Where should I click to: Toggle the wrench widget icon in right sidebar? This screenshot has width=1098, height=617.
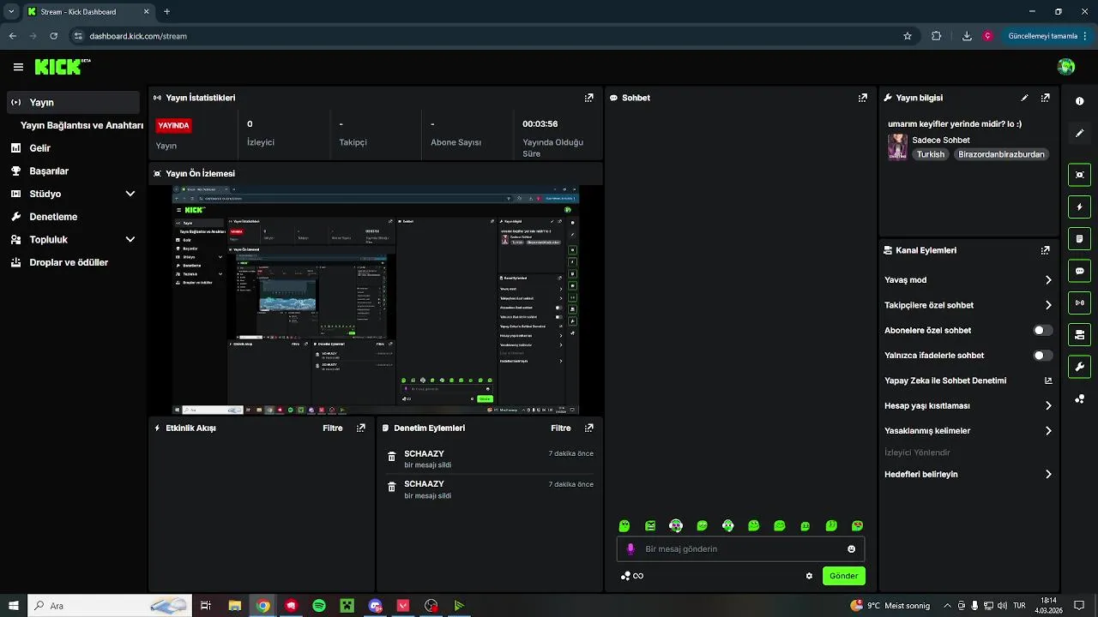coord(1079,367)
